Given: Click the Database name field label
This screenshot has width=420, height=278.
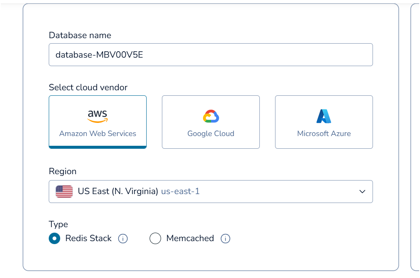Looking at the screenshot, I should [80, 35].
